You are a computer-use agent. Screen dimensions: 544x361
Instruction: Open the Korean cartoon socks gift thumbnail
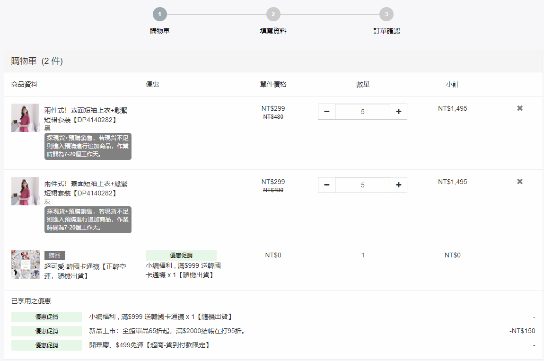pyautogui.click(x=25, y=264)
